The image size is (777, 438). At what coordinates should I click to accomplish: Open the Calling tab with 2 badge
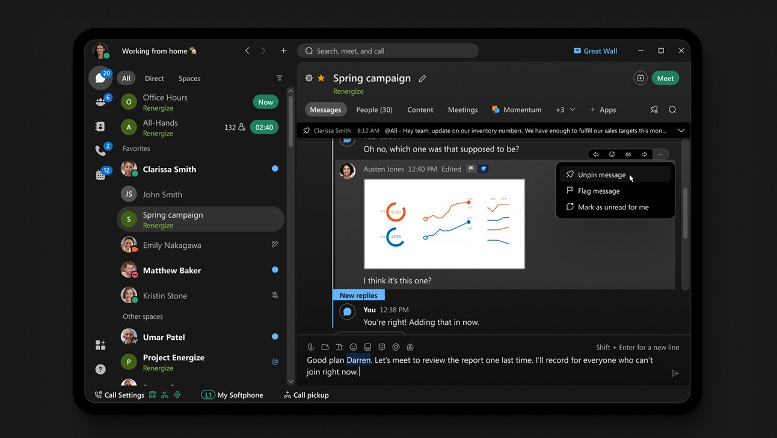(x=100, y=150)
